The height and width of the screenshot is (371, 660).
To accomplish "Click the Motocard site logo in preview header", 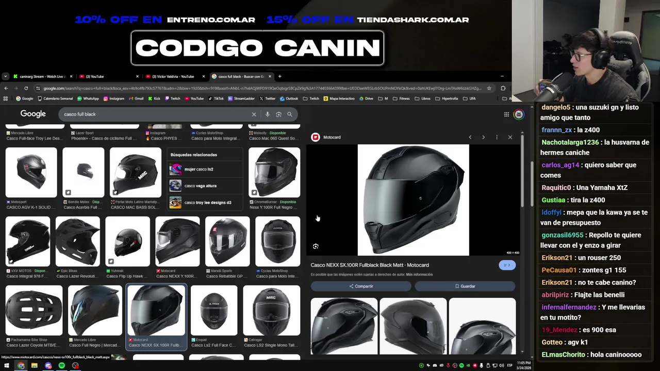I will (316, 137).
